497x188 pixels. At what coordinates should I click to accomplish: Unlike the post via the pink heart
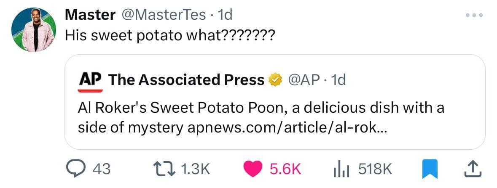point(253,169)
